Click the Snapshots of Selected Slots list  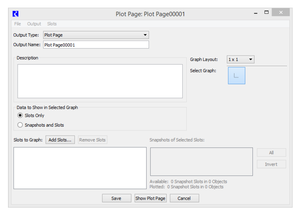pyautogui.click(x=201, y=162)
